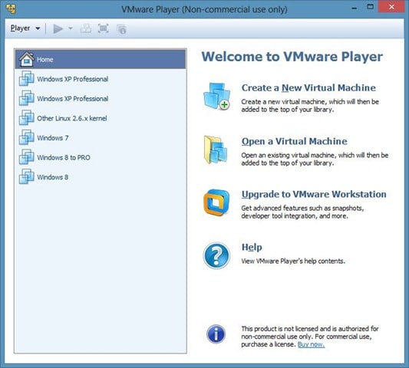Screen dimensions: 409x368
Task: Click the blue question mark Help icon
Action: coord(216,255)
